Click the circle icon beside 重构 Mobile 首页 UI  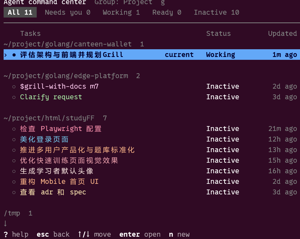point(14,182)
